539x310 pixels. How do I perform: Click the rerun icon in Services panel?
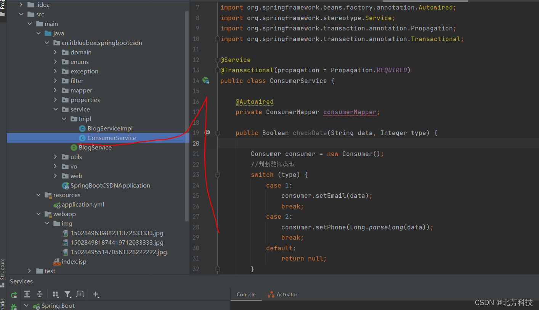tap(14, 294)
